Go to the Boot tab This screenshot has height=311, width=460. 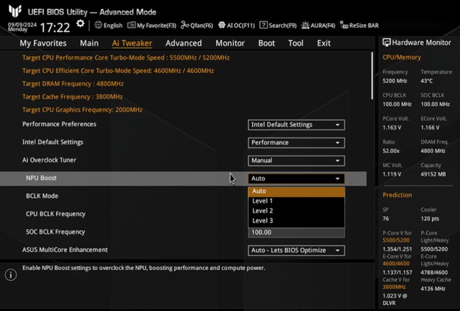pos(266,43)
